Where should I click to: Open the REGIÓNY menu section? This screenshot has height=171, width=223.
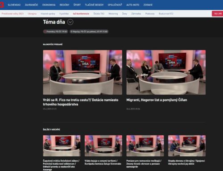(x=64, y=5)
